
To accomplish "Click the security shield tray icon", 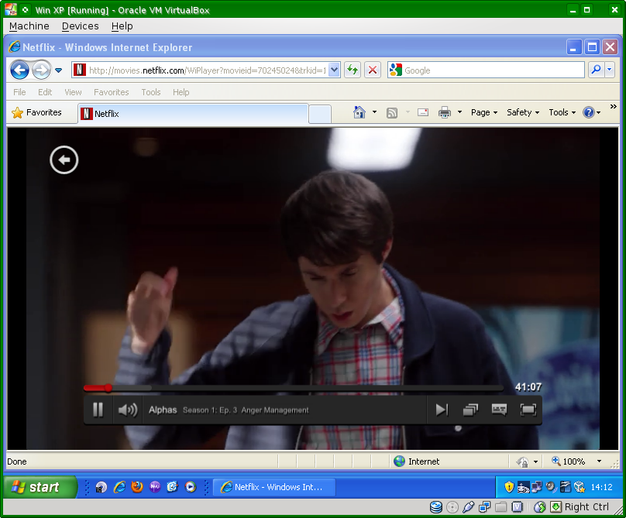I will click(508, 487).
